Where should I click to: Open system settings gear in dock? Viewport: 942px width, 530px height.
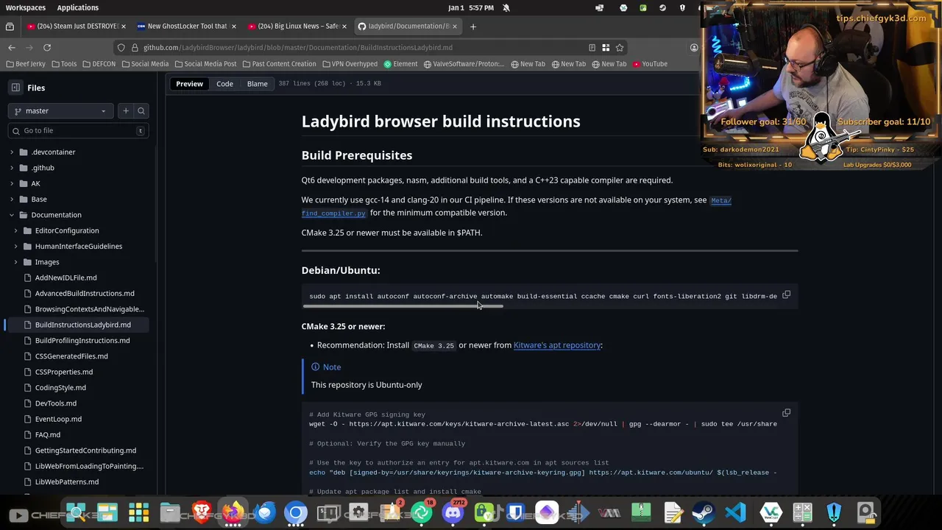click(x=358, y=512)
